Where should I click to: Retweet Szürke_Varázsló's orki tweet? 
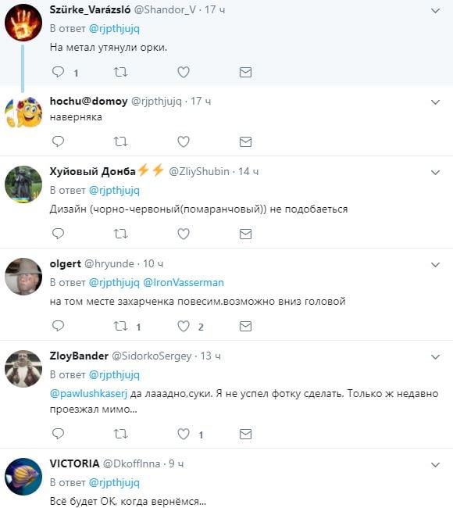tap(120, 72)
